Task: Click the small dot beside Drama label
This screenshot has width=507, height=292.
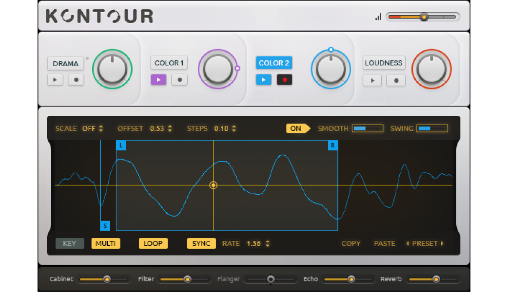Action: (87, 58)
